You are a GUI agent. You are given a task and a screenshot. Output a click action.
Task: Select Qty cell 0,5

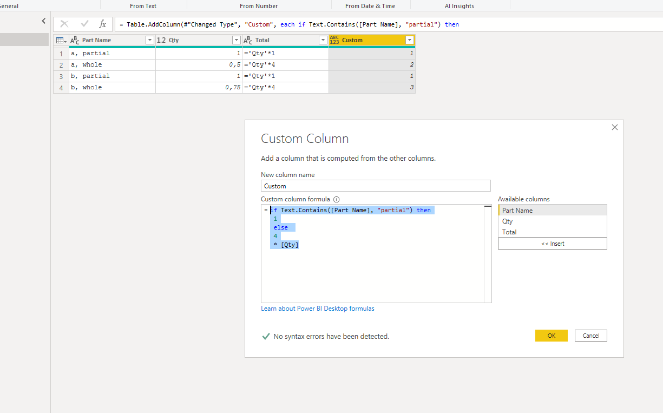coord(199,65)
